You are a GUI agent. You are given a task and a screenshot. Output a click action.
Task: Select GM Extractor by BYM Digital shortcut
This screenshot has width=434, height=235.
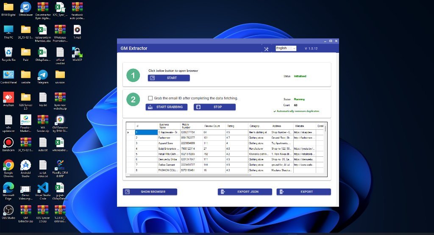(60, 124)
